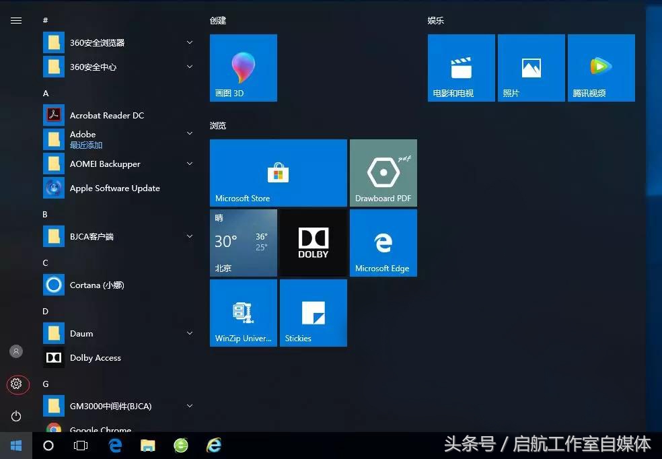Click the DOLBY tile

tap(313, 242)
